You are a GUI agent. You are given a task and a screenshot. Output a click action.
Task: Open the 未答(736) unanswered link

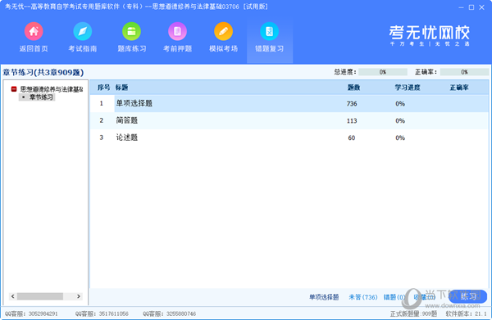point(363,297)
